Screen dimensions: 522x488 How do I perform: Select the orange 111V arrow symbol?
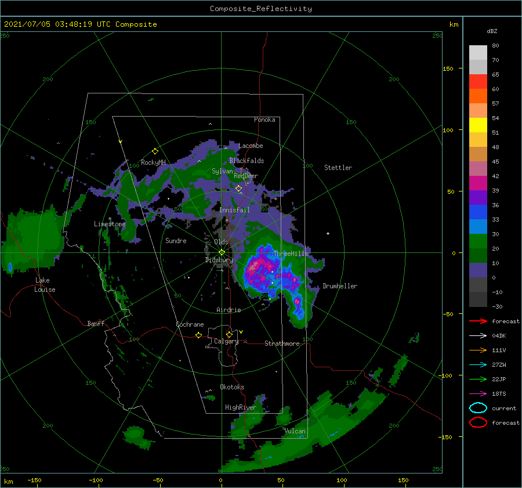[478, 350]
